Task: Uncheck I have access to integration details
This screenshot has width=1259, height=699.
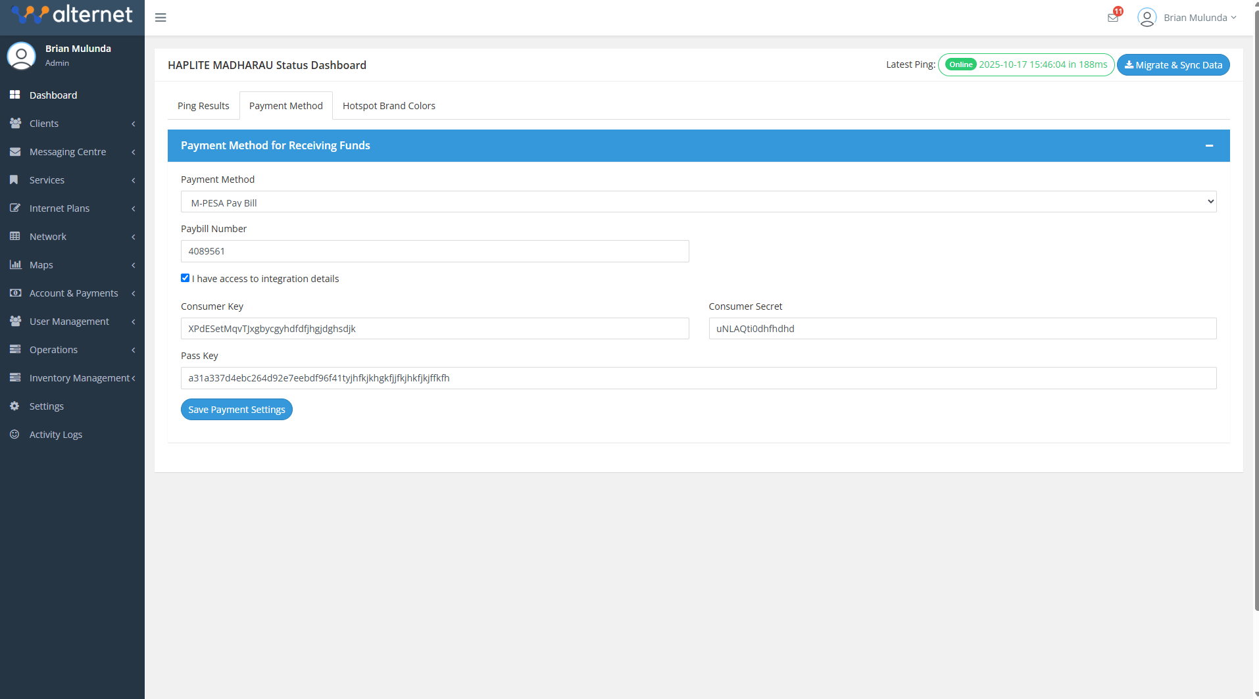Action: (185, 277)
